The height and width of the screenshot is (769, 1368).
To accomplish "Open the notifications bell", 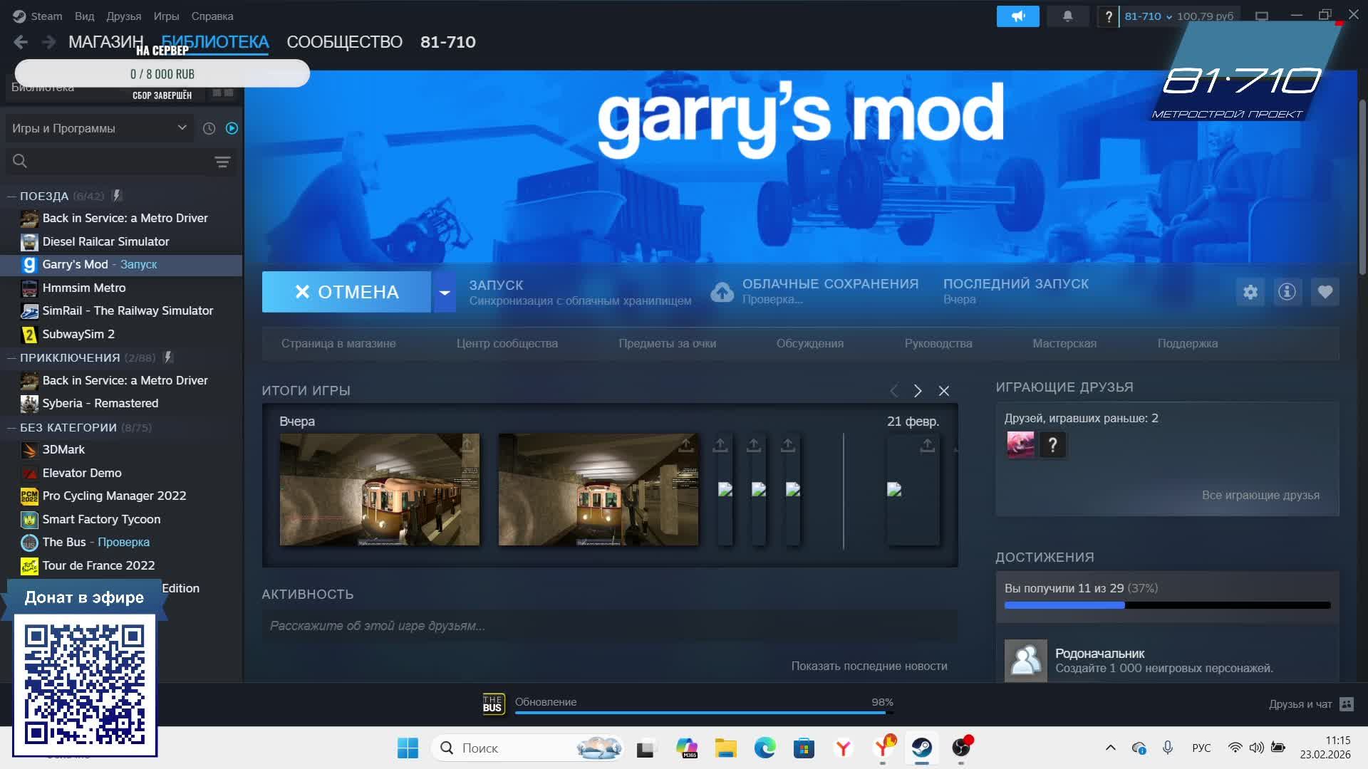I will pos(1067,16).
